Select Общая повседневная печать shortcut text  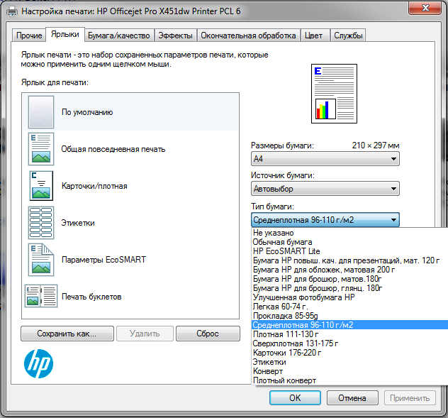[113, 149]
